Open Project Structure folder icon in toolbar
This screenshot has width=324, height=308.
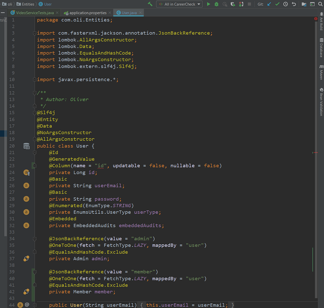[304, 4]
